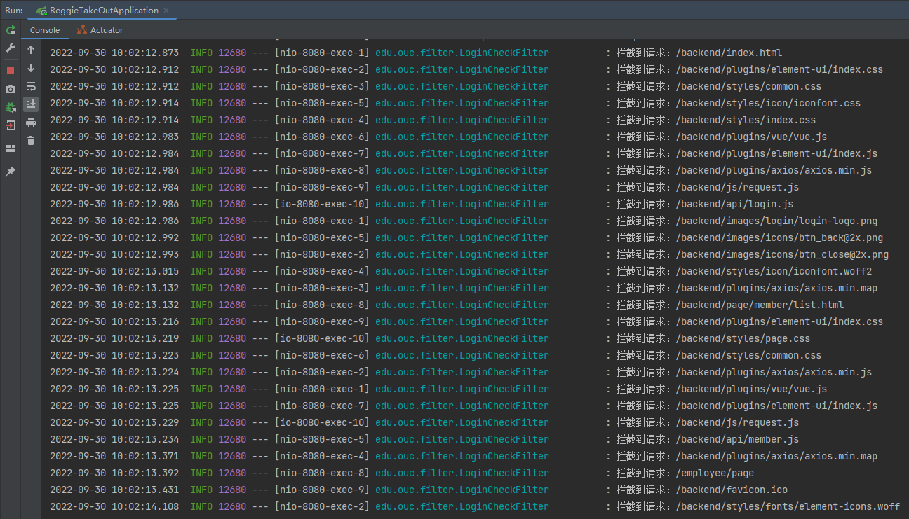Select the ReggieTakeOutApplication run tab

(104, 11)
